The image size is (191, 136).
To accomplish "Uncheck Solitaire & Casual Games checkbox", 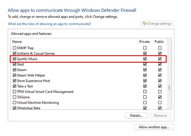I will pos(14,54).
